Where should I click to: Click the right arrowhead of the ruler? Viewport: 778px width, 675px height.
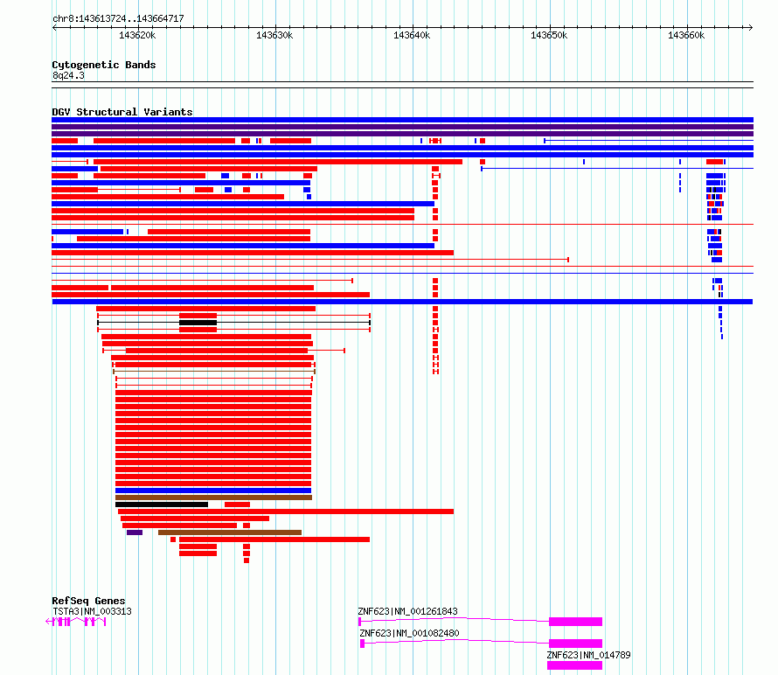750,27
